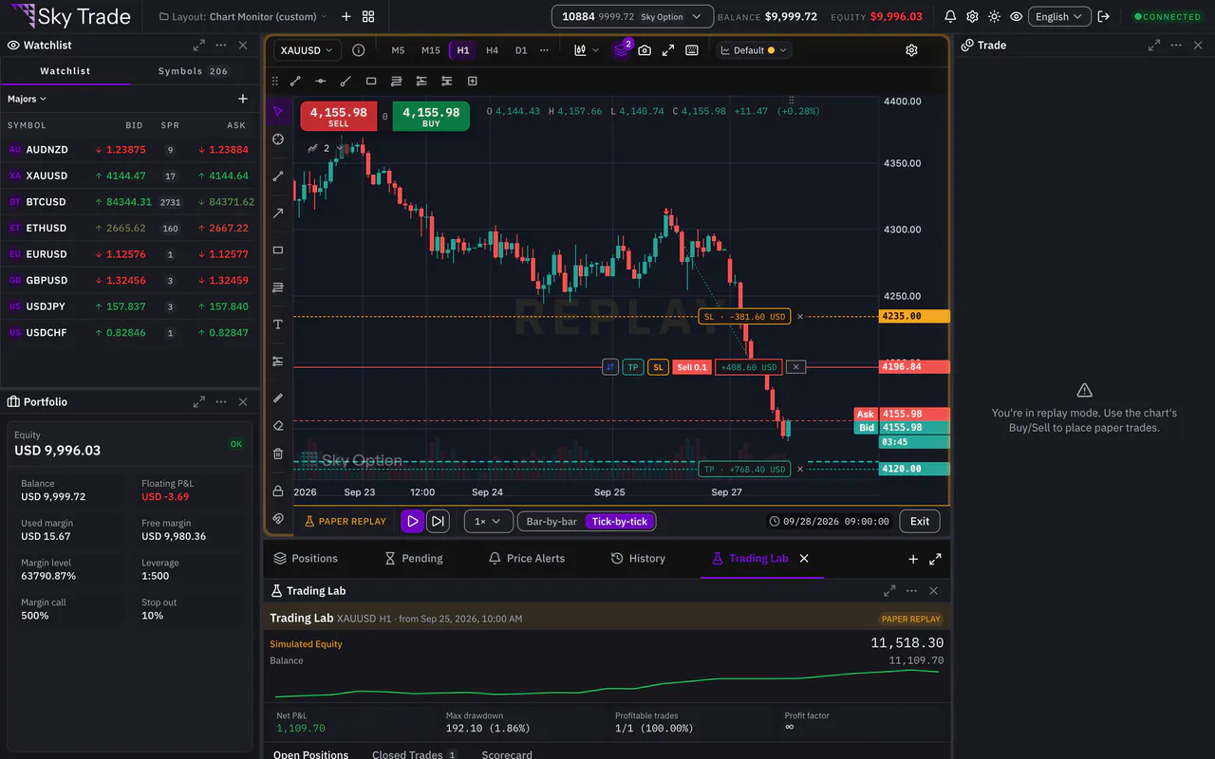Select the crosshair tool in chart sidebar
1215x759 pixels.
point(278,139)
